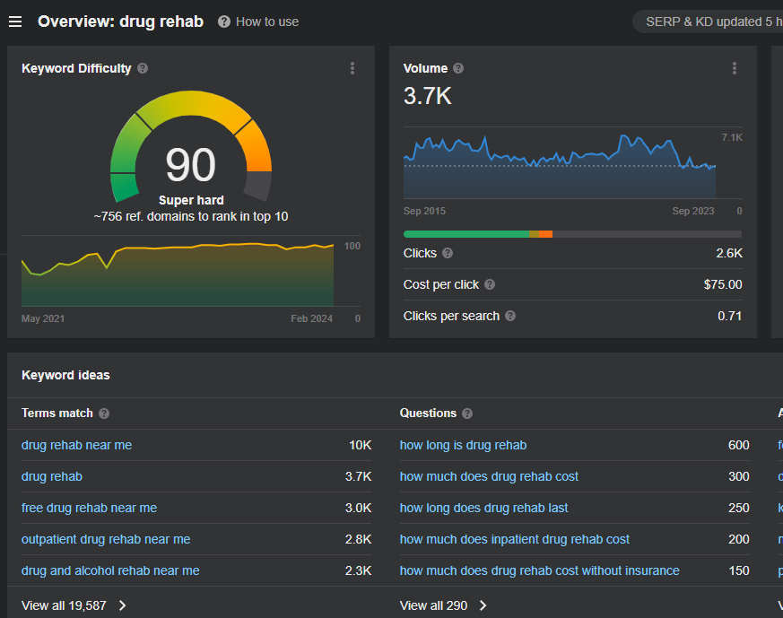
Task: Click the green segment of clicks distribution bar
Action: [x=465, y=234]
